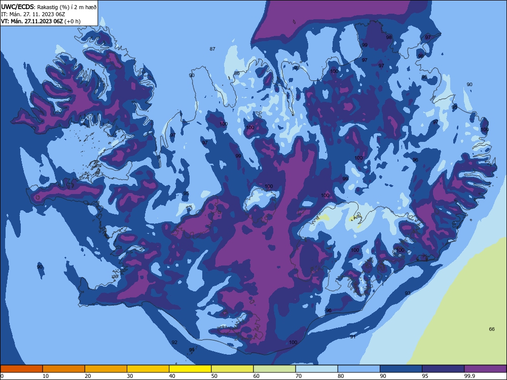Viewport: 507px width, 380px height.
Task: Click the "IT: Mán. 27. 11. 2023 06Z" line
Action: (x=33, y=14)
